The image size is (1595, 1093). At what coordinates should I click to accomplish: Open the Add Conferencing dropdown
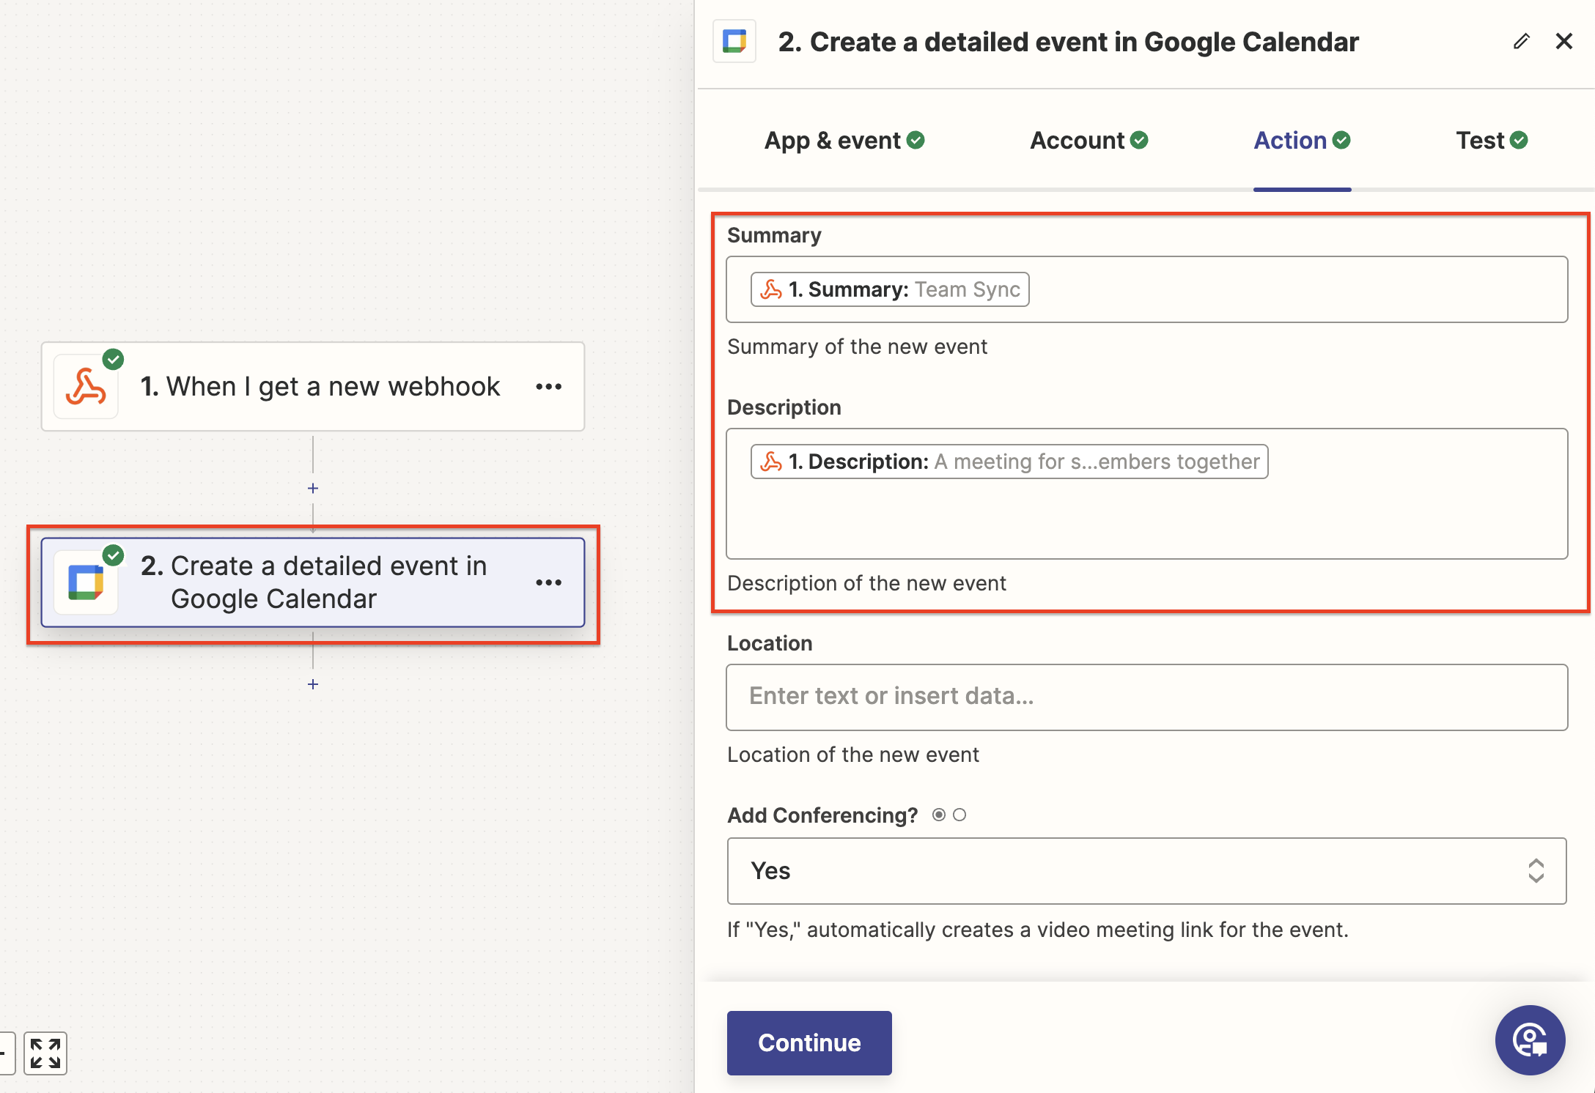1146,871
